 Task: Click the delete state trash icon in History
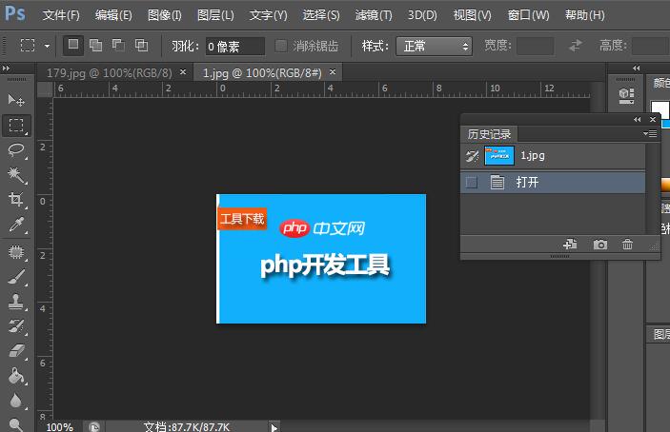tap(627, 245)
